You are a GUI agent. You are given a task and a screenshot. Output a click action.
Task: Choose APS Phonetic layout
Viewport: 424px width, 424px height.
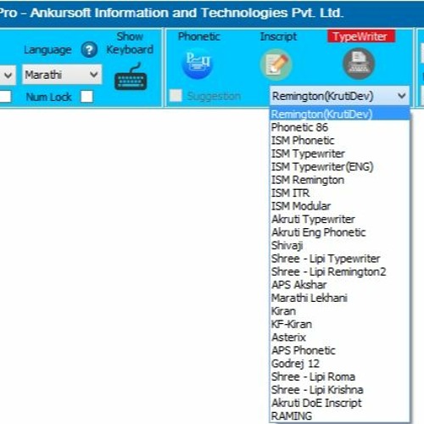340,350
